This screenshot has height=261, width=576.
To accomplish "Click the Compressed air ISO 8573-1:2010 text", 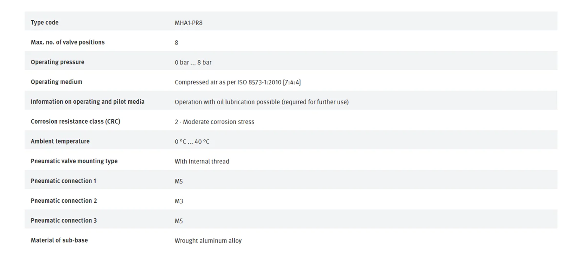I will coord(238,82).
